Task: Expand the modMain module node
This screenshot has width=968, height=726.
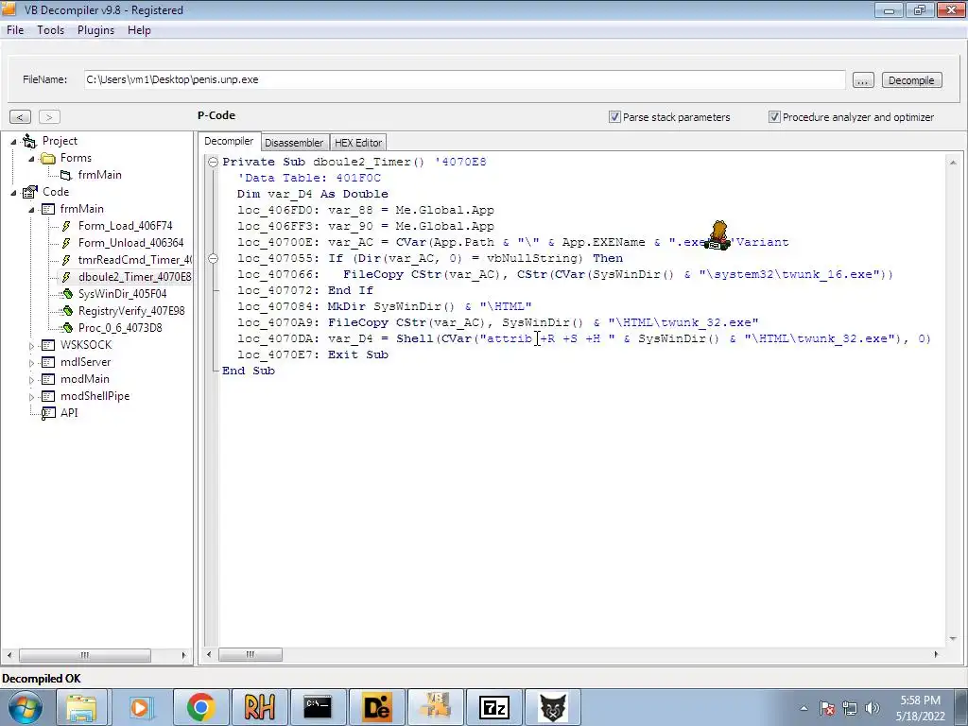Action: click(31, 380)
